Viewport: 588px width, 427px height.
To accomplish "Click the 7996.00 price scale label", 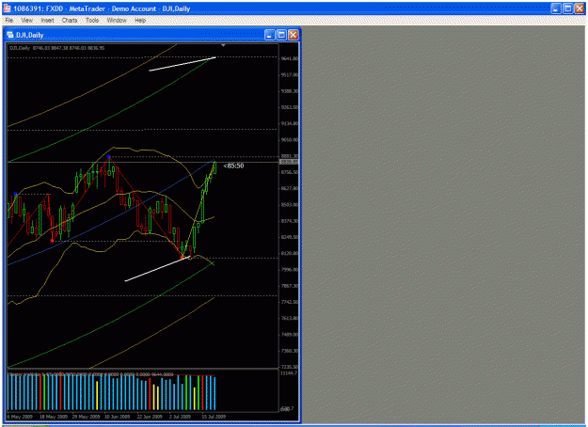I will click(290, 270).
